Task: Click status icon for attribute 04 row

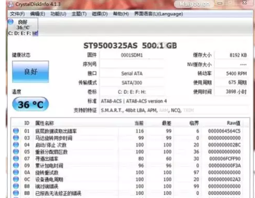Action: [x=16, y=145]
